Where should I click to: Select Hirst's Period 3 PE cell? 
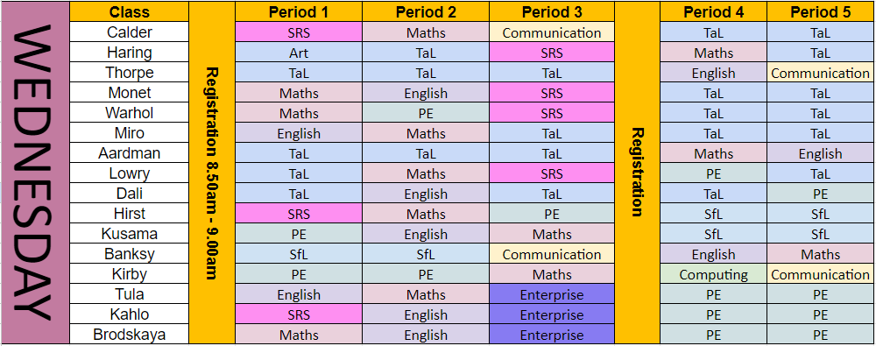pos(551,214)
